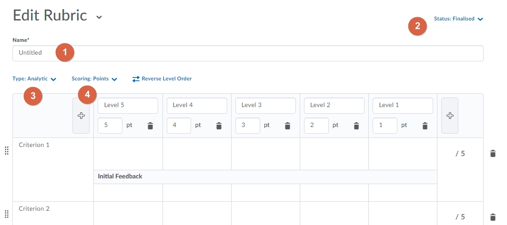Delete Level 3 with its trash icon
507x225 pixels.
pyautogui.click(x=287, y=126)
